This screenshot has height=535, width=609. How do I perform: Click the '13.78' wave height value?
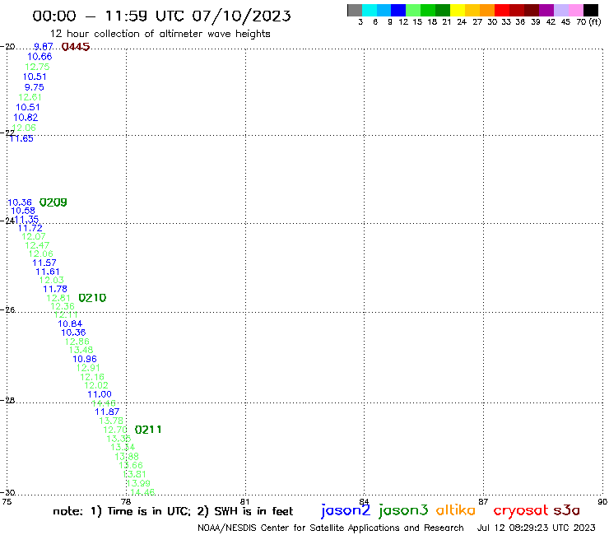111,421
